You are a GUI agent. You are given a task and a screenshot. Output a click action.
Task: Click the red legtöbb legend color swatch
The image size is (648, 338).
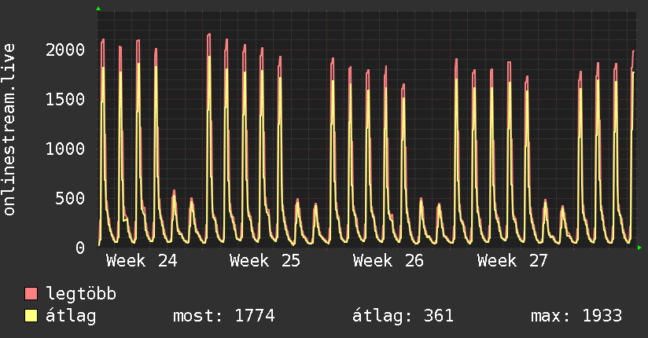click(x=31, y=293)
